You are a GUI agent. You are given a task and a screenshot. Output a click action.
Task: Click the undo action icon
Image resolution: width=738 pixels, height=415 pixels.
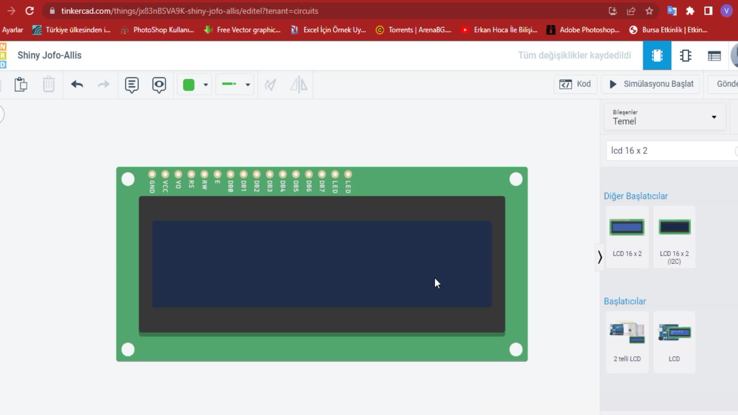76,85
